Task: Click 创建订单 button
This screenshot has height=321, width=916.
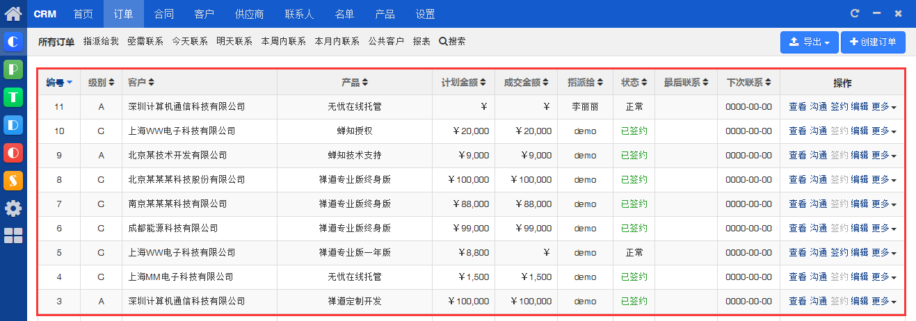Action: click(x=873, y=42)
